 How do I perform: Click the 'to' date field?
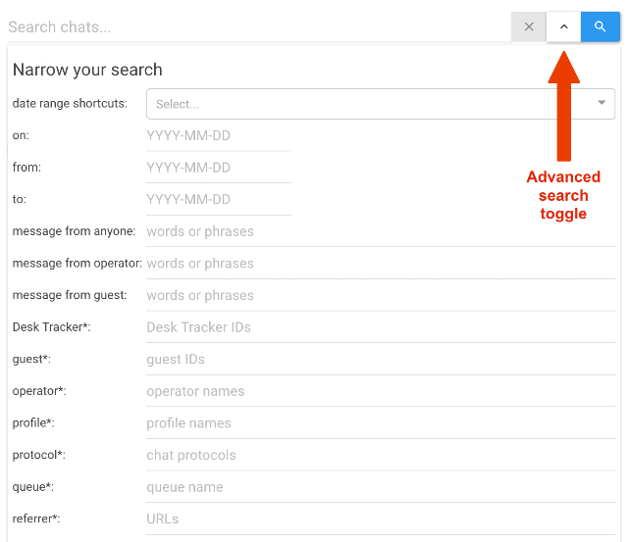[218, 199]
